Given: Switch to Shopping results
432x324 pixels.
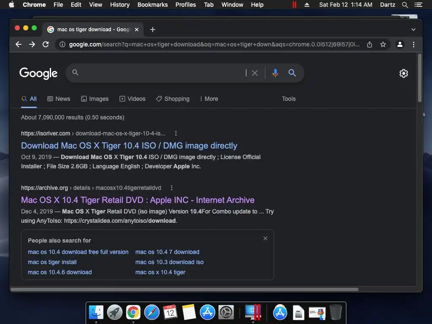Looking at the screenshot, I should [x=173, y=99].
